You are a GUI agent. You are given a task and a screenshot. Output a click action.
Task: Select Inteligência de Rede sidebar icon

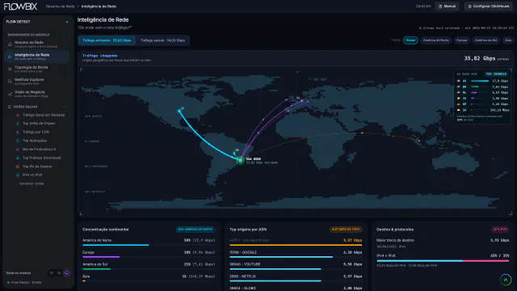[x=10, y=57]
